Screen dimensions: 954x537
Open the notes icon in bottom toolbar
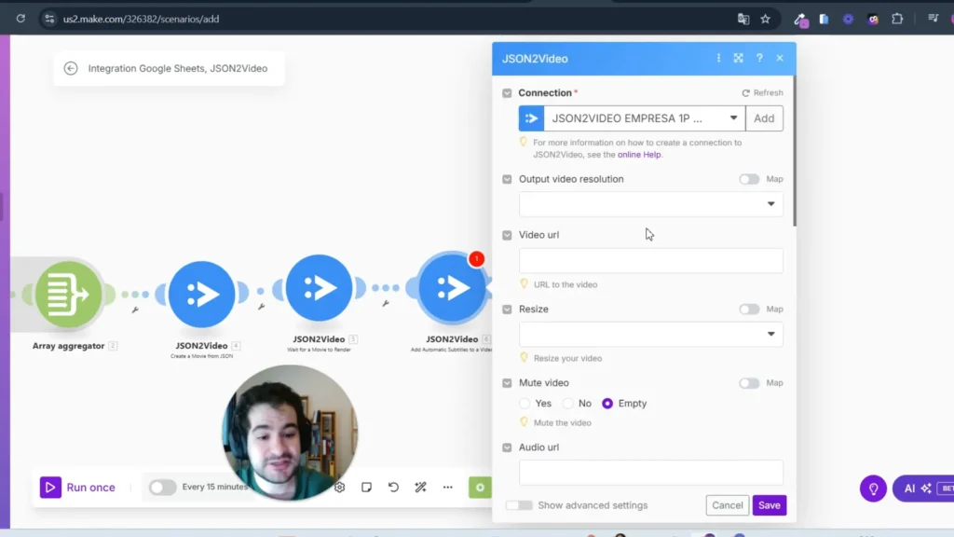click(366, 487)
